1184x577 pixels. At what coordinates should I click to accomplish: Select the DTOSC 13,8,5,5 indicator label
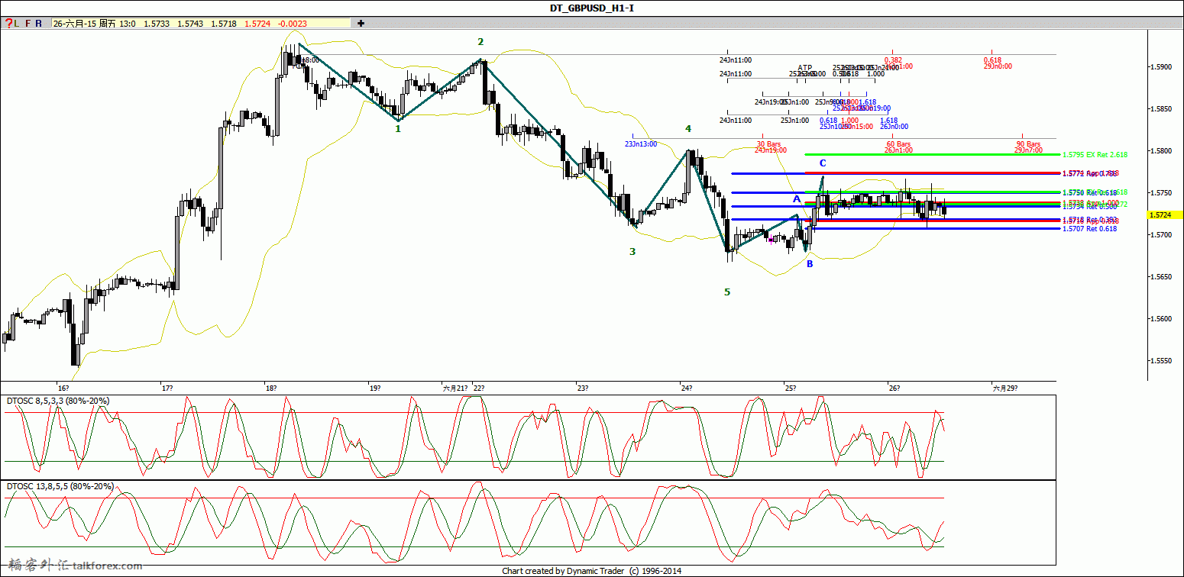[60, 486]
